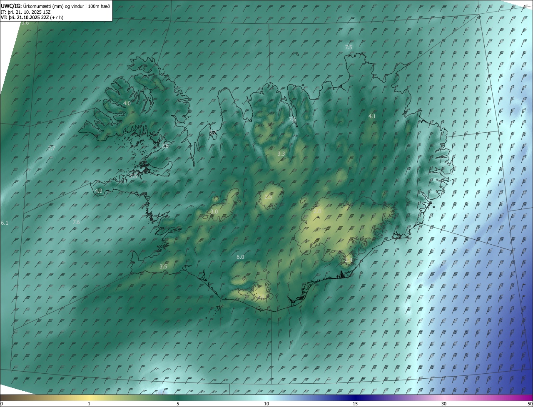
Task: Click the 5 tick label on the color scale
Action: point(178,404)
